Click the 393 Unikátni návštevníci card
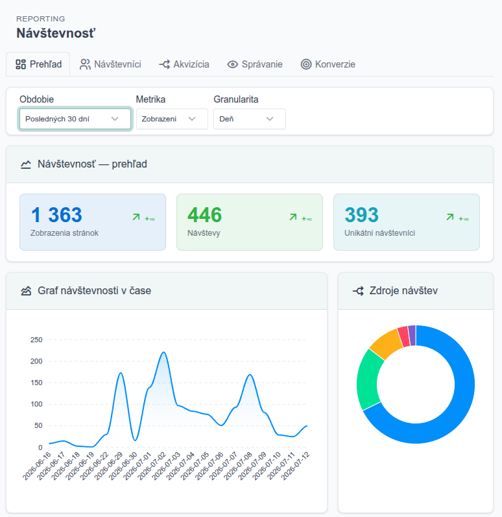This screenshot has width=502, height=517. coord(407,222)
